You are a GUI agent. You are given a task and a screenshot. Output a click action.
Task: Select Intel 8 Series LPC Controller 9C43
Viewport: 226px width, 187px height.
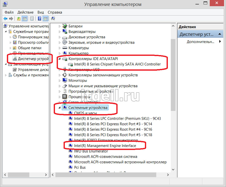[118, 119]
